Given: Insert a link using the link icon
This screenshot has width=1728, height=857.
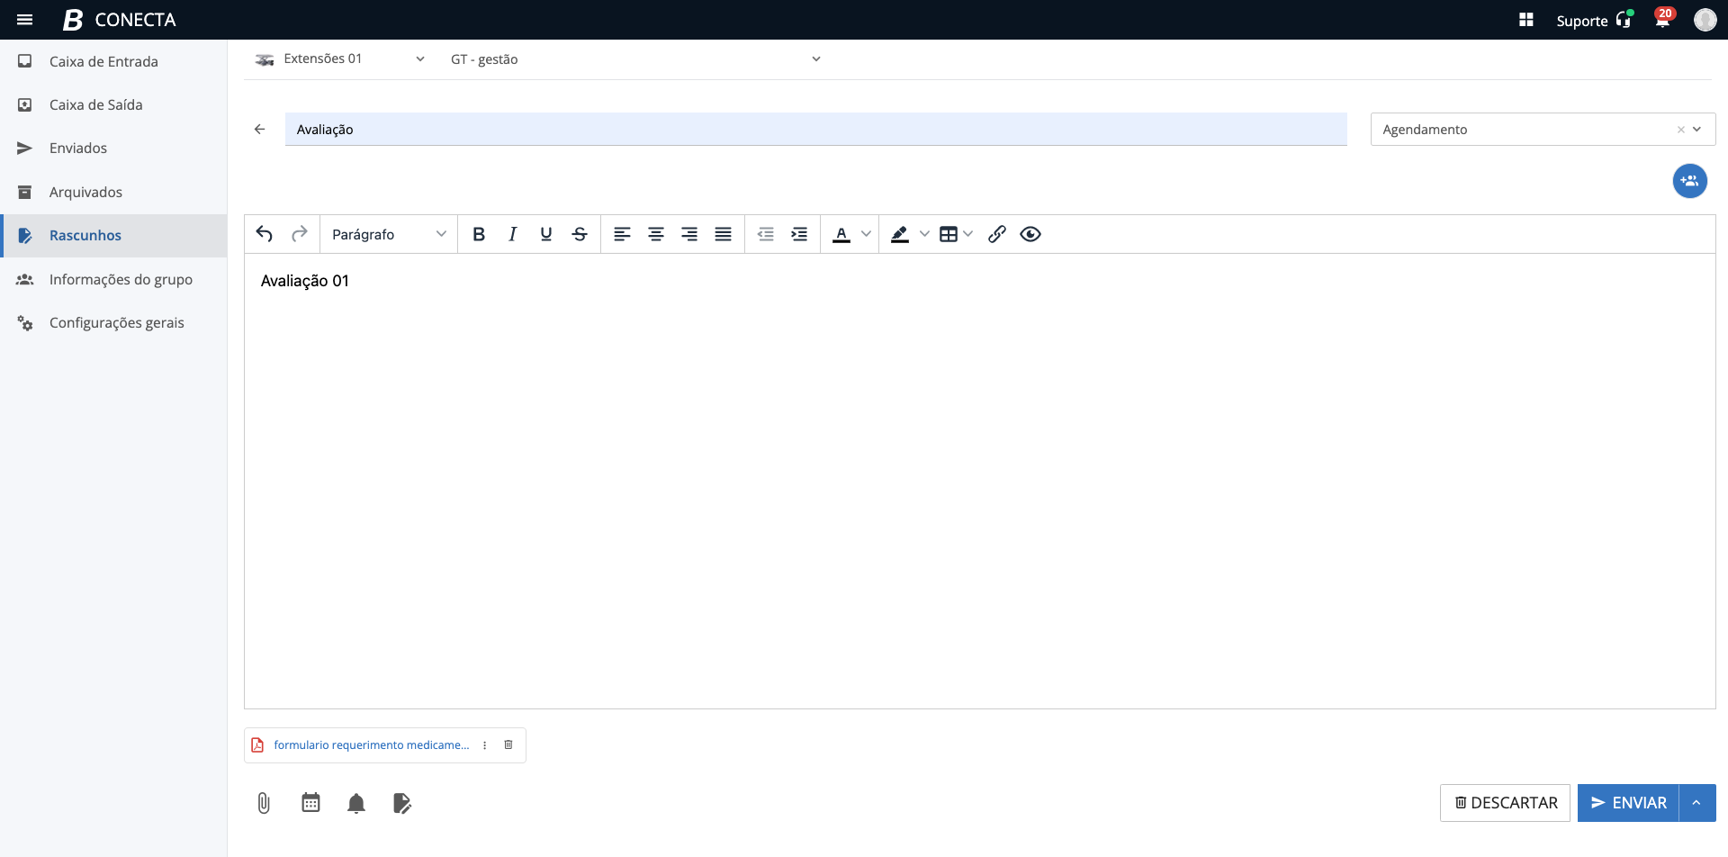Looking at the screenshot, I should [x=996, y=234].
